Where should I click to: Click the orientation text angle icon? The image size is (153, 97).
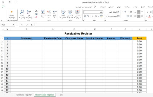(x=131, y=12)
